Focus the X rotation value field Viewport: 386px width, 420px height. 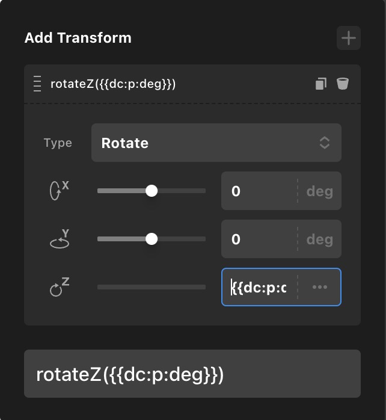(x=259, y=191)
